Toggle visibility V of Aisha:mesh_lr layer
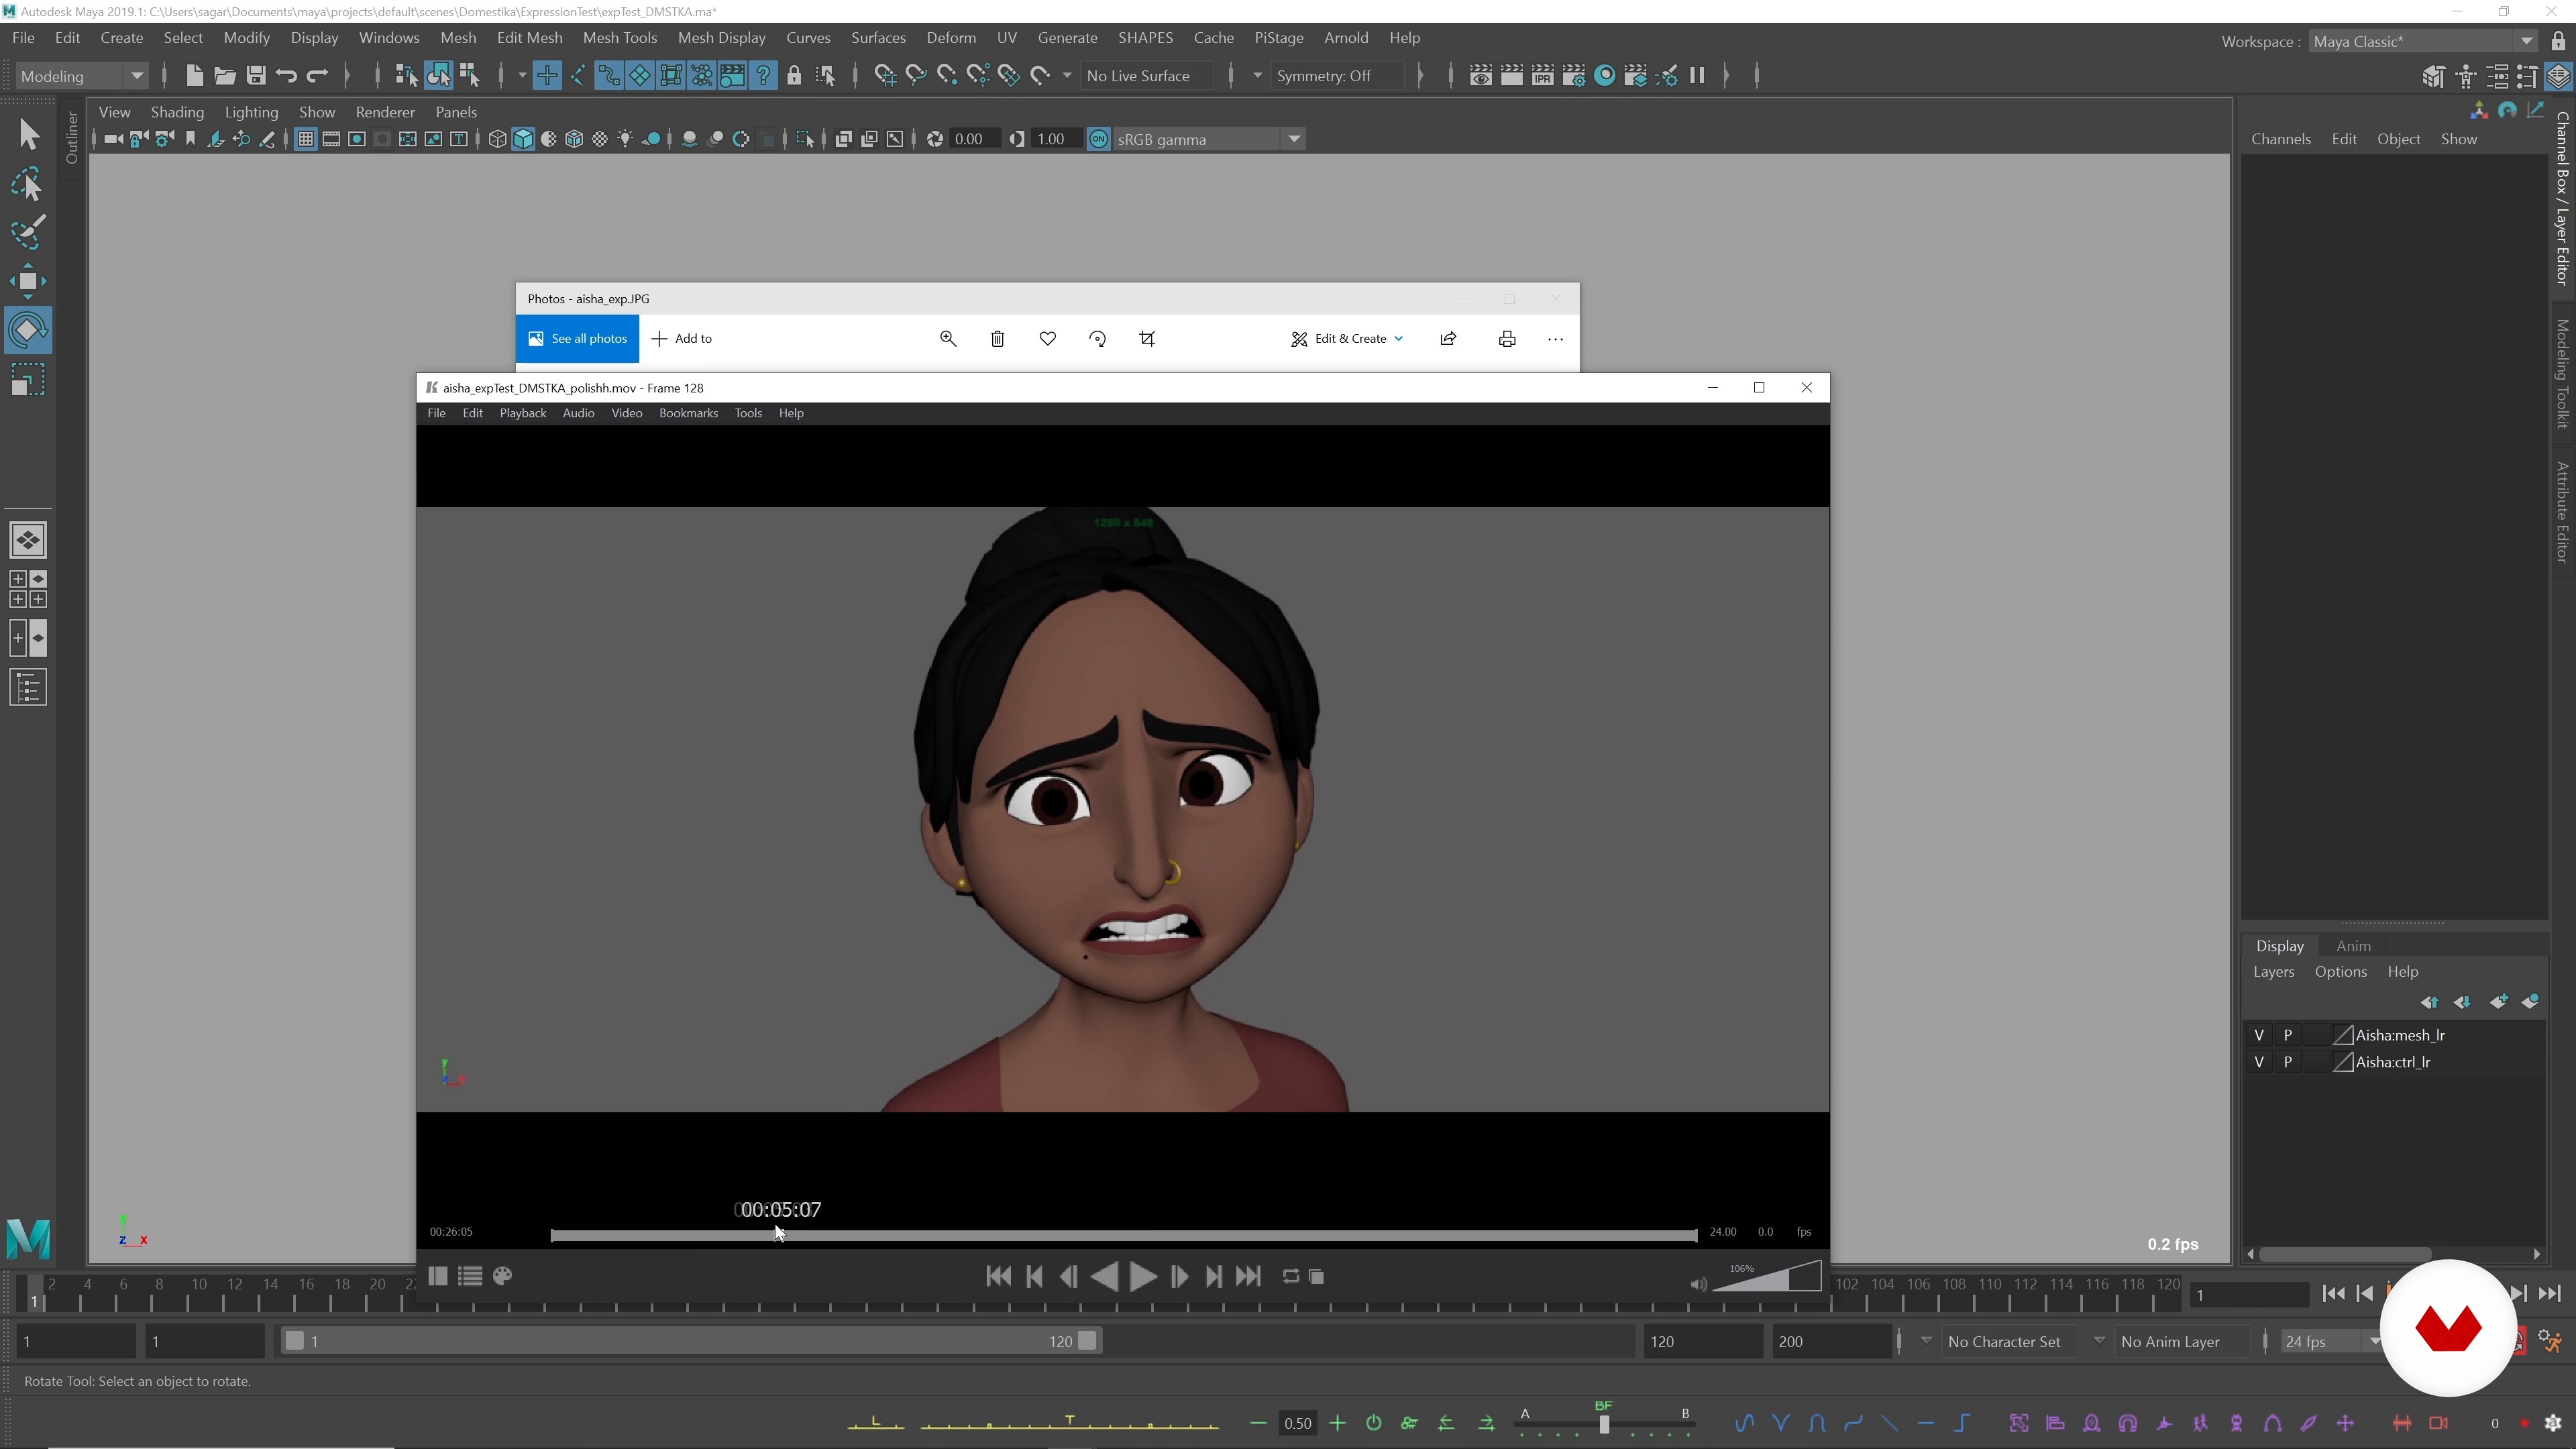This screenshot has width=2576, height=1449. (2259, 1035)
